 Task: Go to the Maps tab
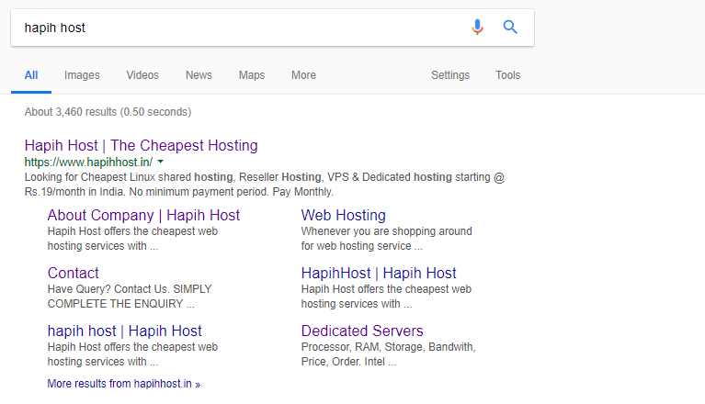point(252,75)
